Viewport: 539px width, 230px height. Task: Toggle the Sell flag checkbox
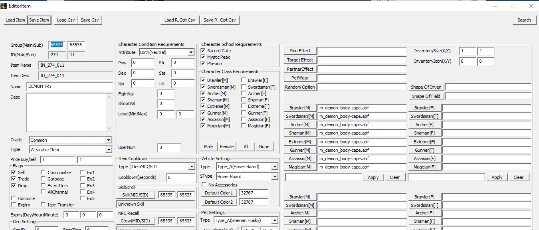tap(14, 172)
